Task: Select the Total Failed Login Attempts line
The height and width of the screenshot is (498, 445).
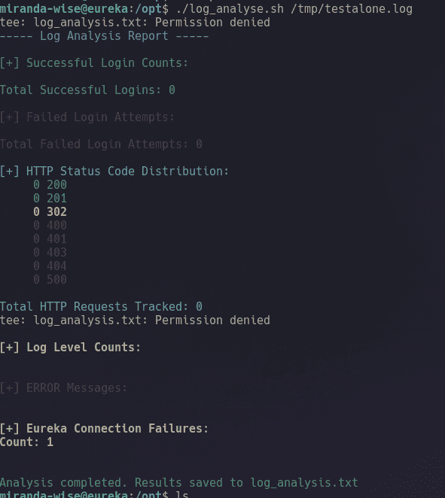Action: [101, 144]
